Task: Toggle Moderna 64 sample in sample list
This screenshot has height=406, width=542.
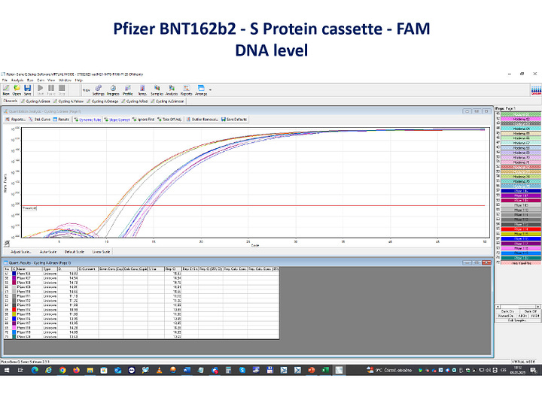Action: [x=521, y=129]
